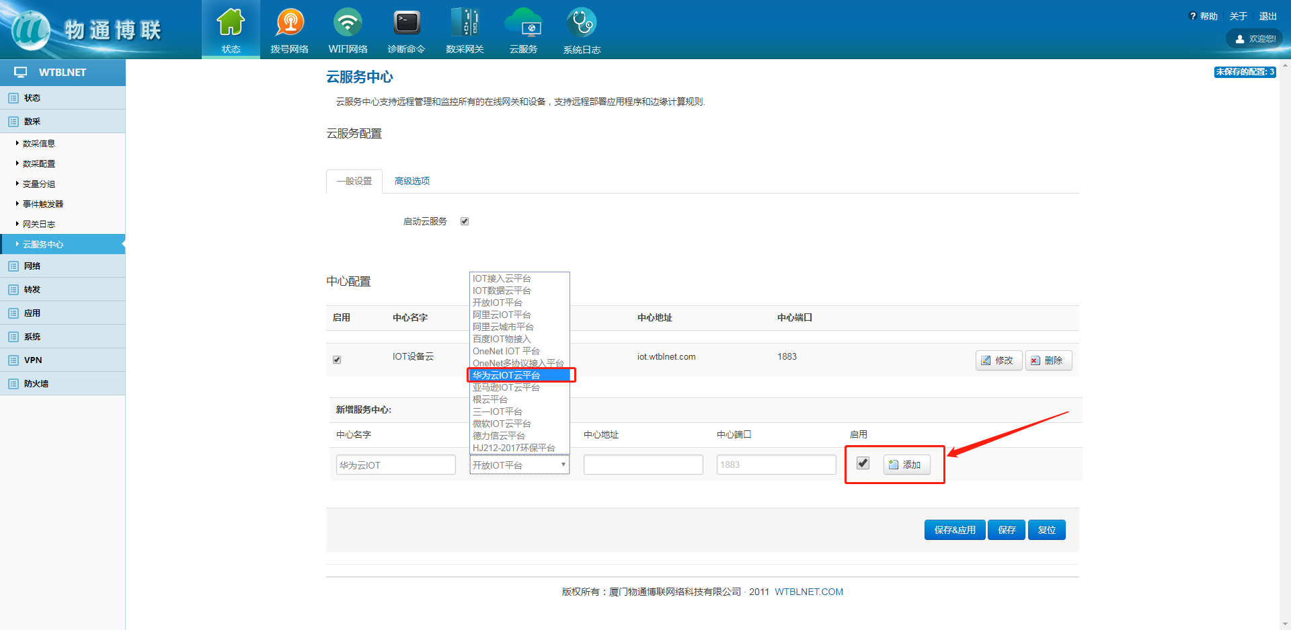The image size is (1291, 630).
Task: Uncheck the enable box for IOT设备云 row
Action: (337, 360)
